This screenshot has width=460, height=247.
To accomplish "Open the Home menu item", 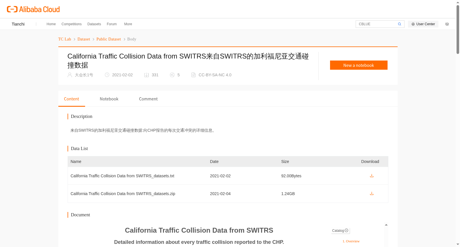I will pos(51,24).
